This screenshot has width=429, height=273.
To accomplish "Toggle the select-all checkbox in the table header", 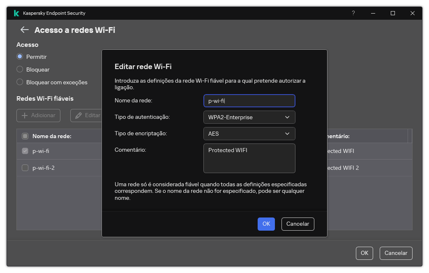I will (25, 136).
